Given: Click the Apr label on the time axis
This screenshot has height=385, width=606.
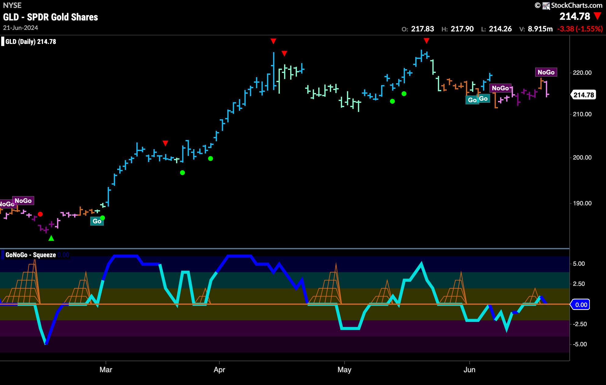Looking at the screenshot, I should click(219, 370).
